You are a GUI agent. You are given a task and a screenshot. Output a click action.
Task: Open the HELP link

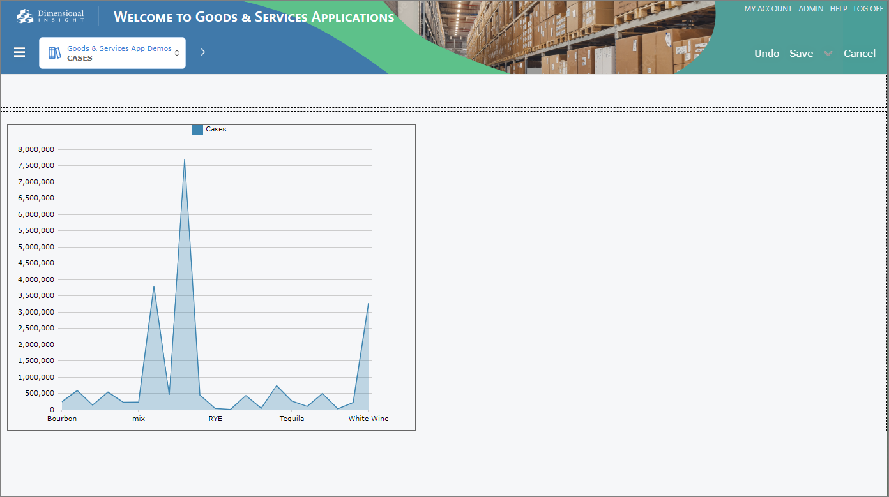click(838, 9)
